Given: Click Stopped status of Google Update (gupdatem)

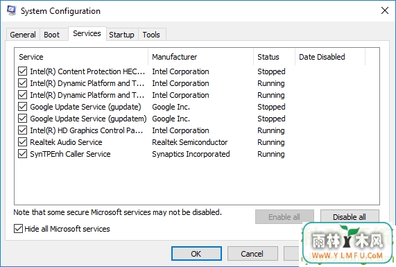Looking at the screenshot, I should pos(271,119).
